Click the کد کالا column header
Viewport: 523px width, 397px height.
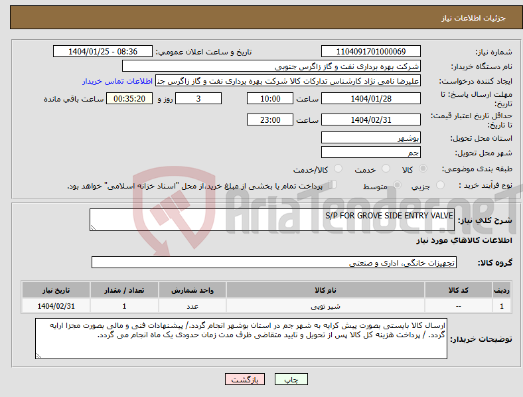tap(459, 290)
